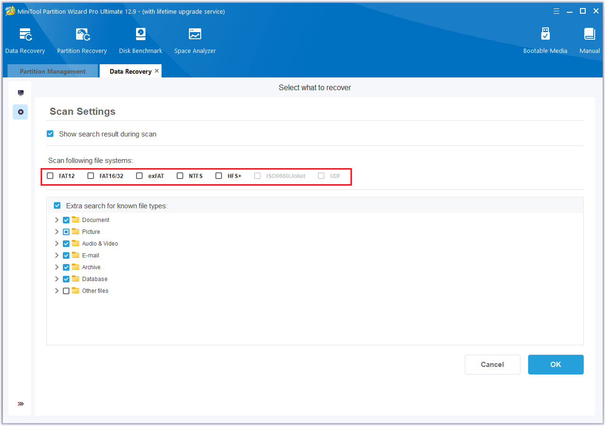Image resolution: width=606 pixels, height=426 pixels.
Task: Expand the Other files tree node
Action: (57, 291)
